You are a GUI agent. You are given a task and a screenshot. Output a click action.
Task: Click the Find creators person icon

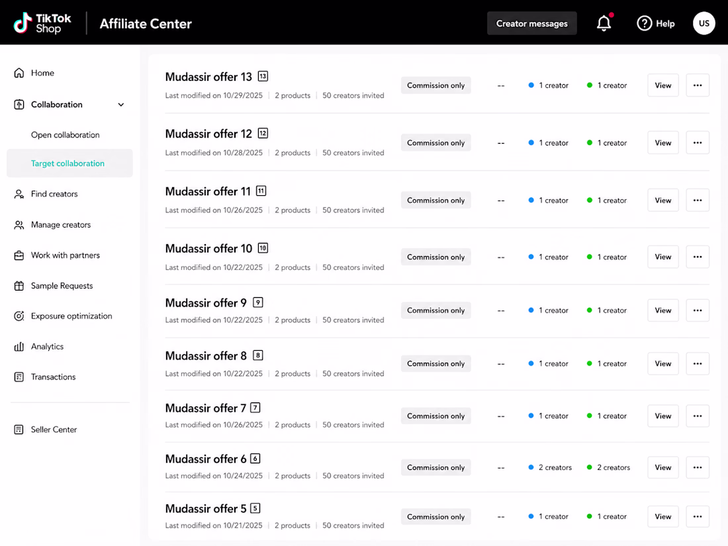point(19,194)
